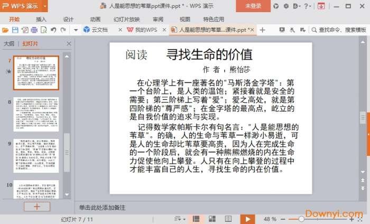The width and height of the screenshot is (370, 224).
Task: Close the 课件.ppt document tab
Action: point(252,30)
